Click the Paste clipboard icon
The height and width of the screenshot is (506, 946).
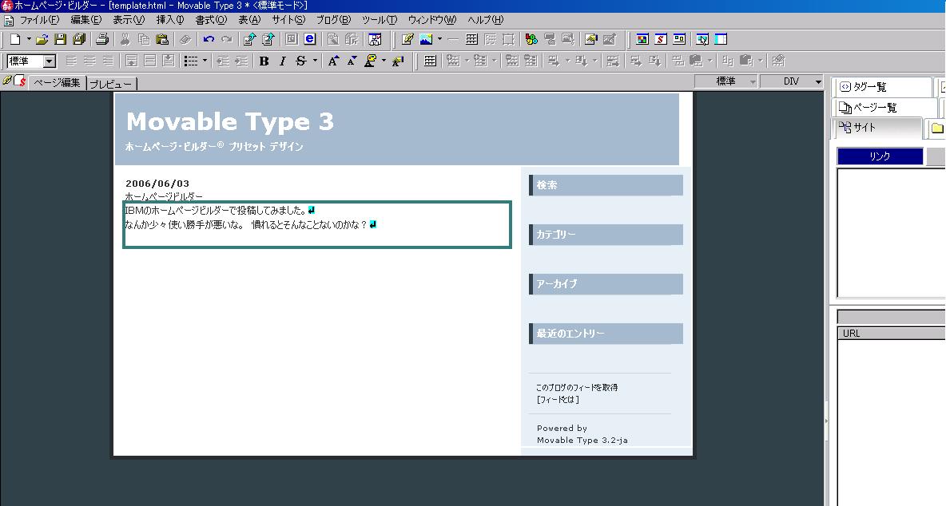[x=162, y=40]
